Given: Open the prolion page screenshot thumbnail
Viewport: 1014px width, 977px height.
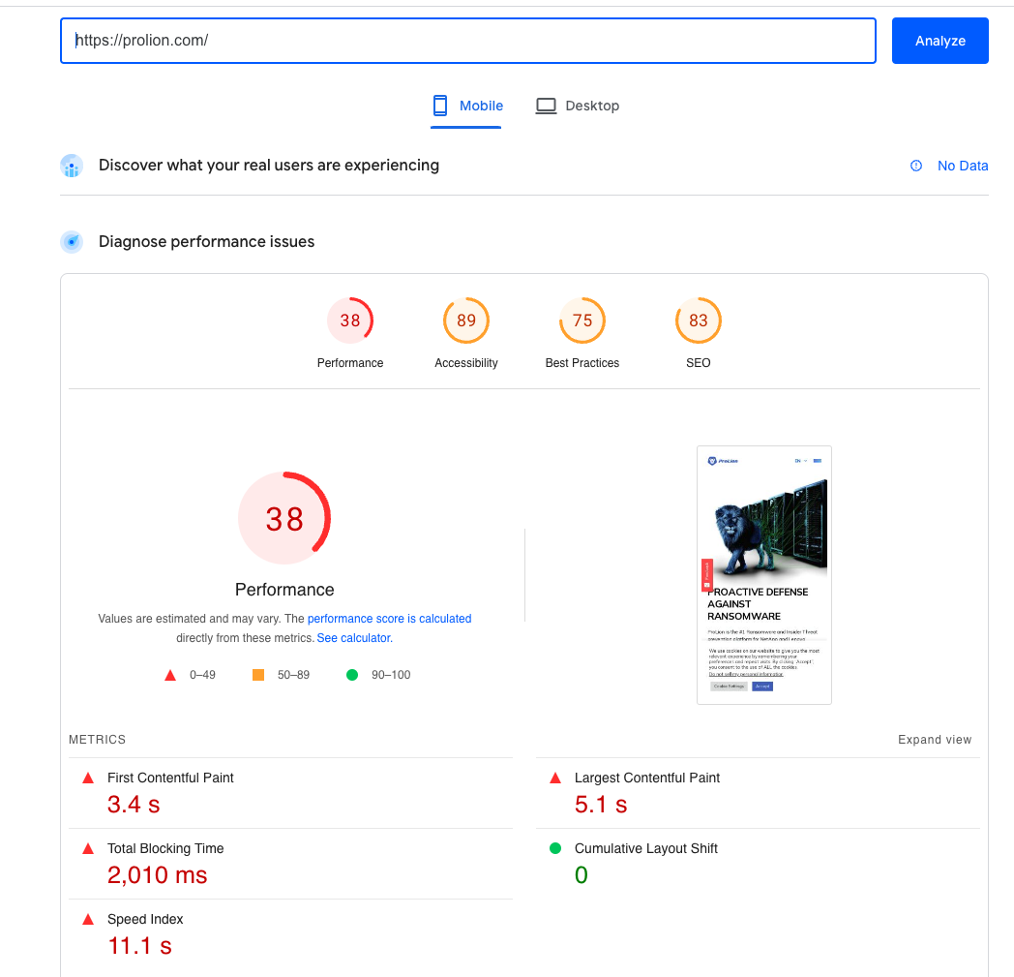Looking at the screenshot, I should pos(763,575).
